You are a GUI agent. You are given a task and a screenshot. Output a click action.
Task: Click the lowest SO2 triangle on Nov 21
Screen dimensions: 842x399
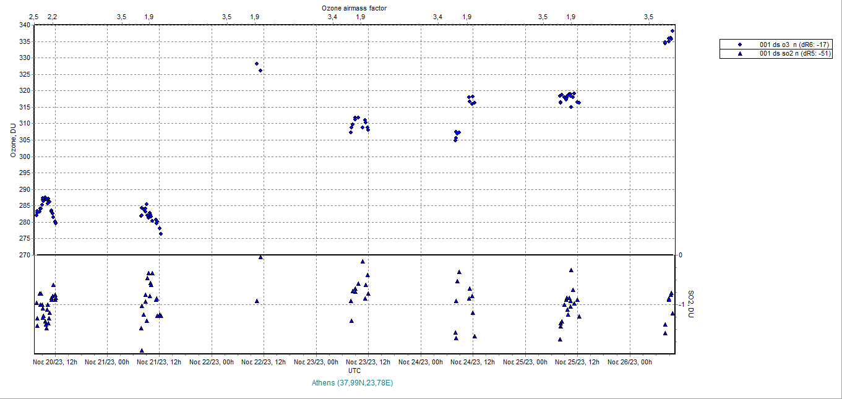coord(142,350)
